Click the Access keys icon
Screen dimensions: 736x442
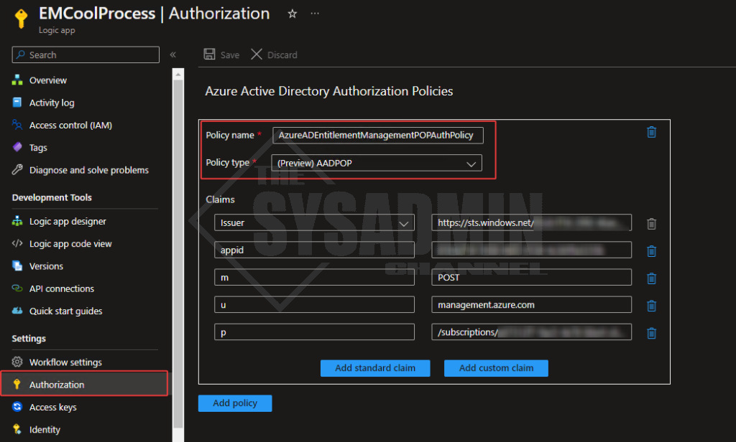tap(17, 407)
